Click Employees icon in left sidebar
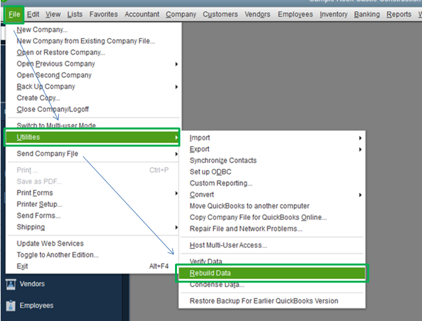The height and width of the screenshot is (321, 422). (11, 305)
